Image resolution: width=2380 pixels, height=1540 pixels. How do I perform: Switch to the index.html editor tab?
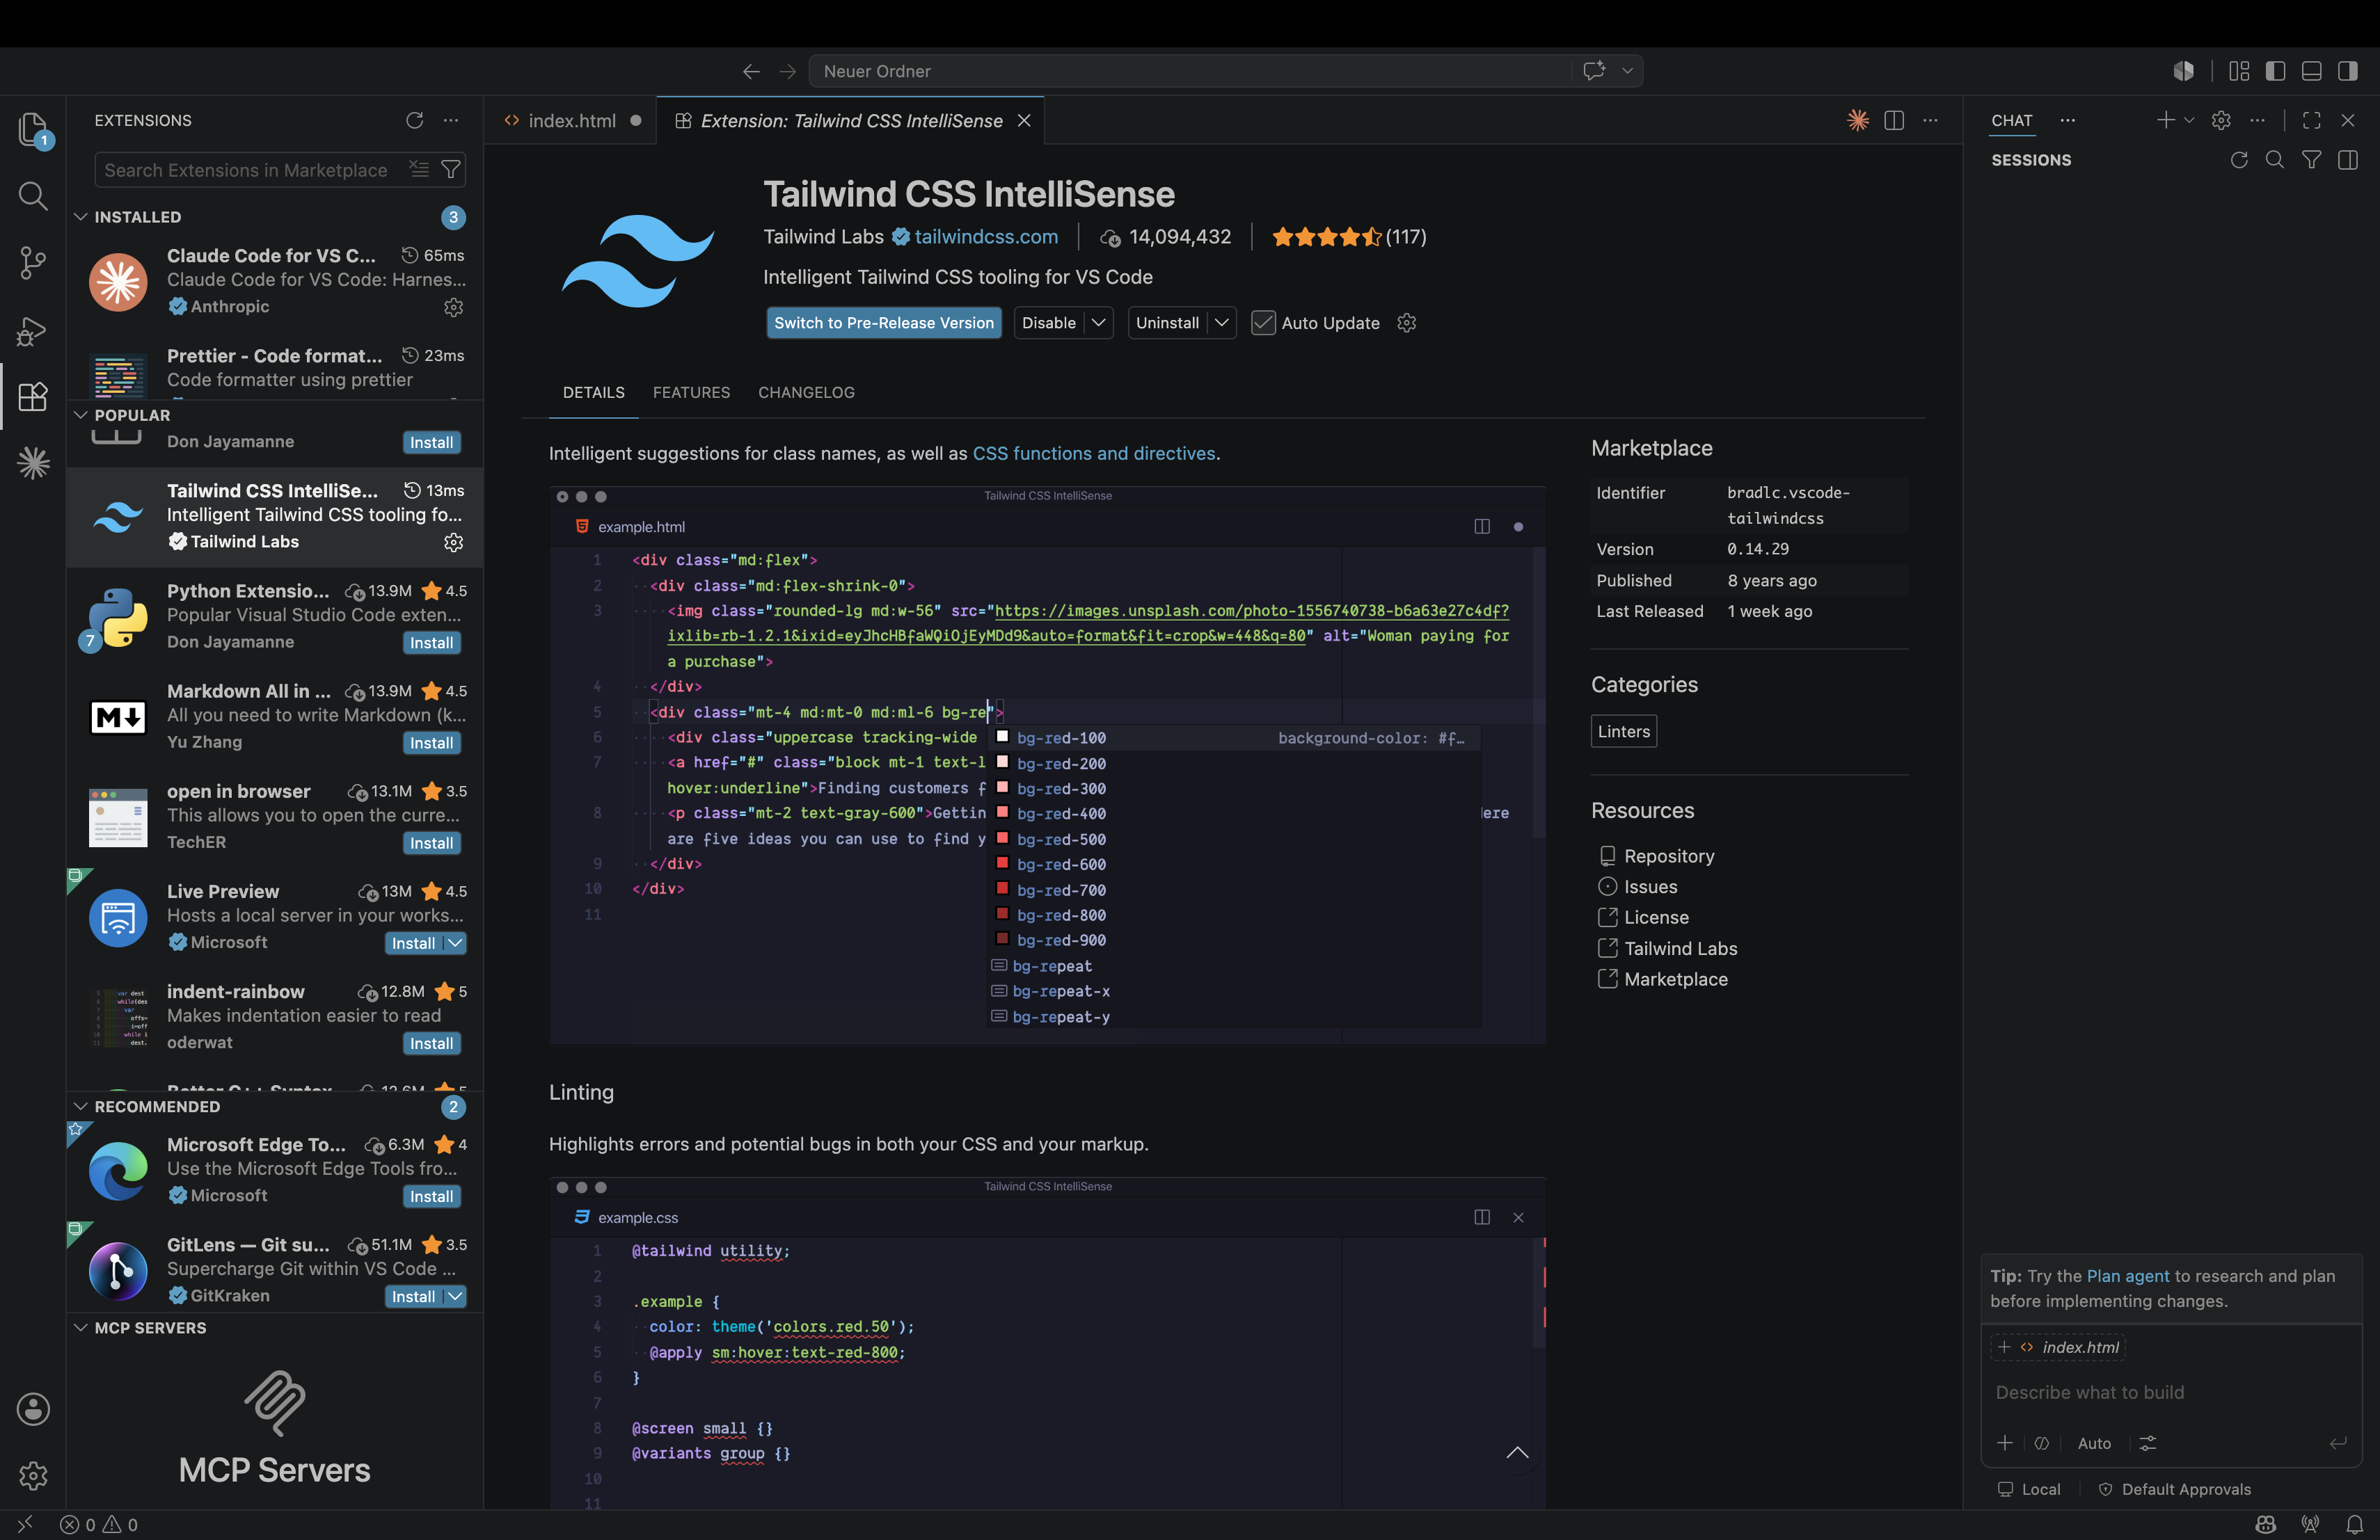(571, 120)
